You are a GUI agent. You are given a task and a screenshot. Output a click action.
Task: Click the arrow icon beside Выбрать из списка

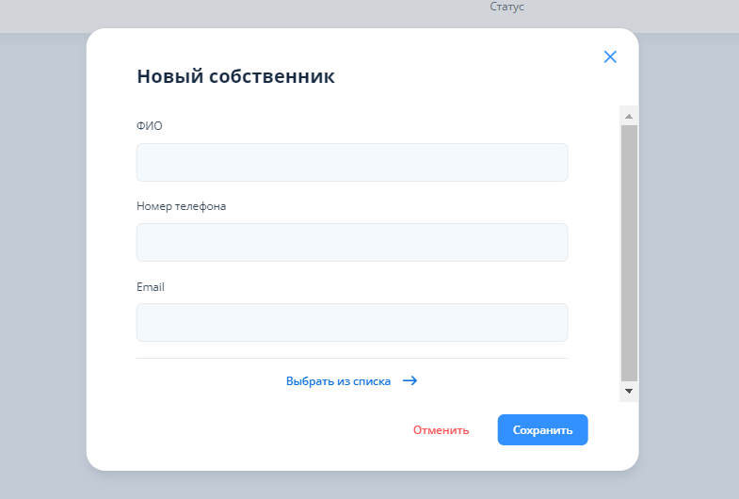click(x=410, y=381)
